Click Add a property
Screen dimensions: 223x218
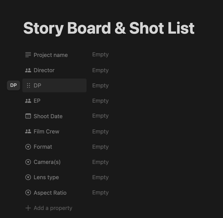[53, 208]
